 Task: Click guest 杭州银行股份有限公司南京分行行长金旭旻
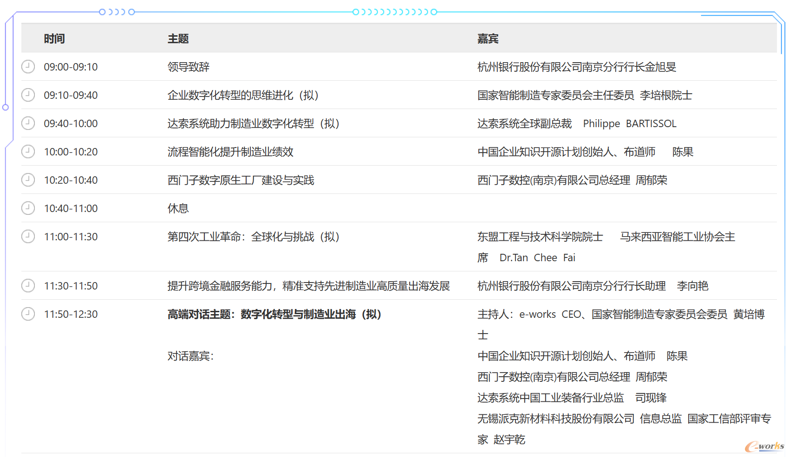[x=577, y=67]
